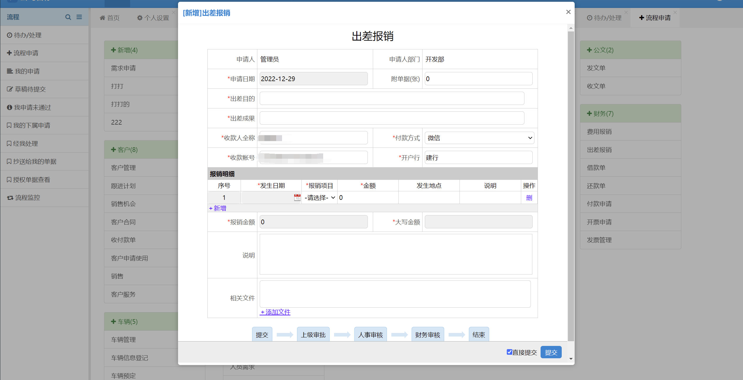Click the plus icon beside 新增(4)
The width and height of the screenshot is (743, 380).
113,50
